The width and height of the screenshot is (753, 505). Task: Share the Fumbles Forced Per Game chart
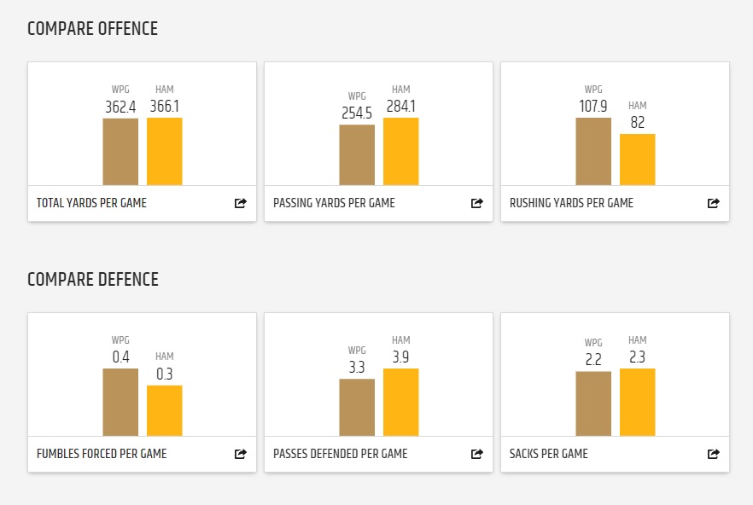point(241,454)
